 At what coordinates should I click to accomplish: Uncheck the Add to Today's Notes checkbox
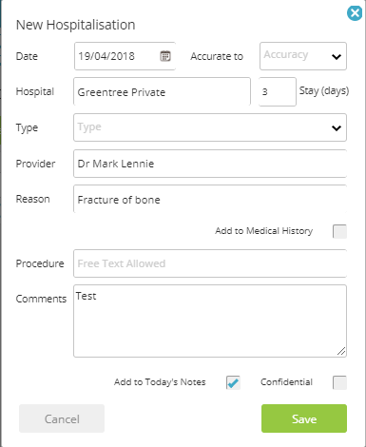click(233, 382)
